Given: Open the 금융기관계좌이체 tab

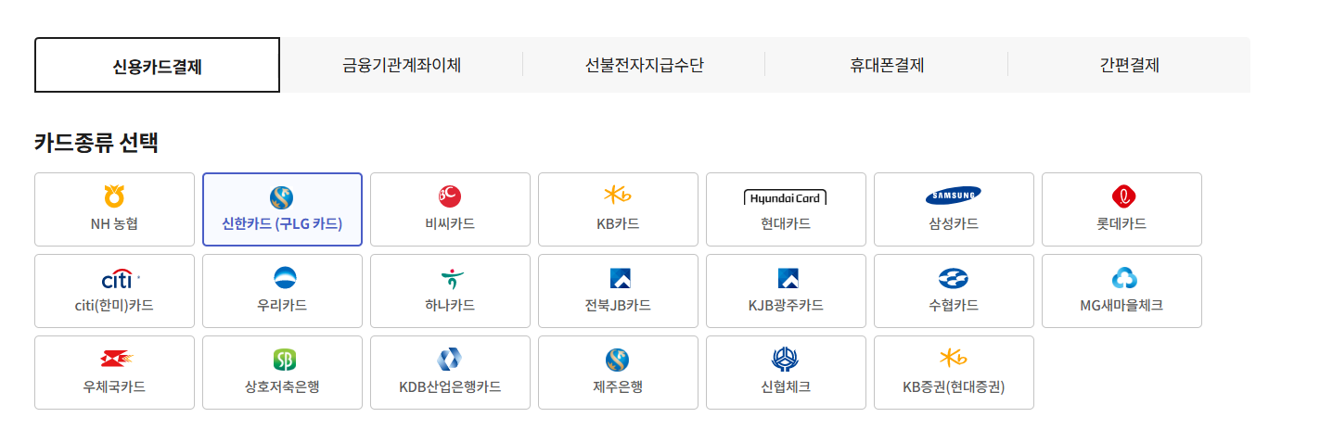Looking at the screenshot, I should point(402,65).
